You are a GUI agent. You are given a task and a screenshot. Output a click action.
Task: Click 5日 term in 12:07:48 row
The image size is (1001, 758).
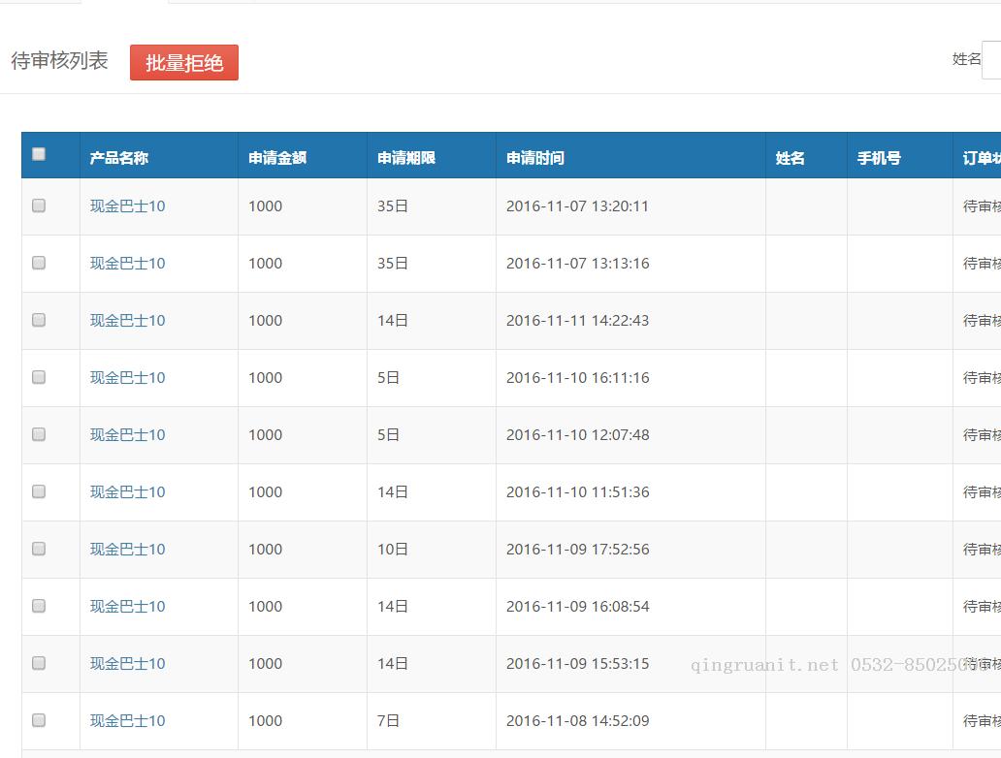tap(388, 435)
